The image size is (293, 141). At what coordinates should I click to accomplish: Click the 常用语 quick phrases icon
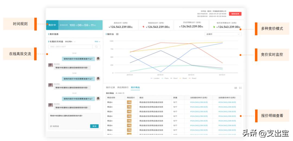[51, 126]
